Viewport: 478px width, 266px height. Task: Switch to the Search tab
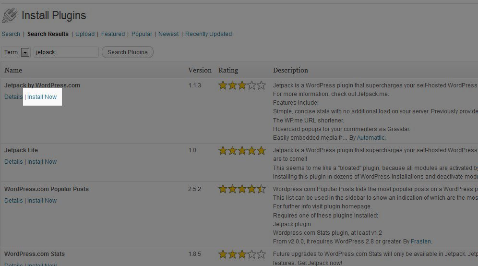pos(11,34)
